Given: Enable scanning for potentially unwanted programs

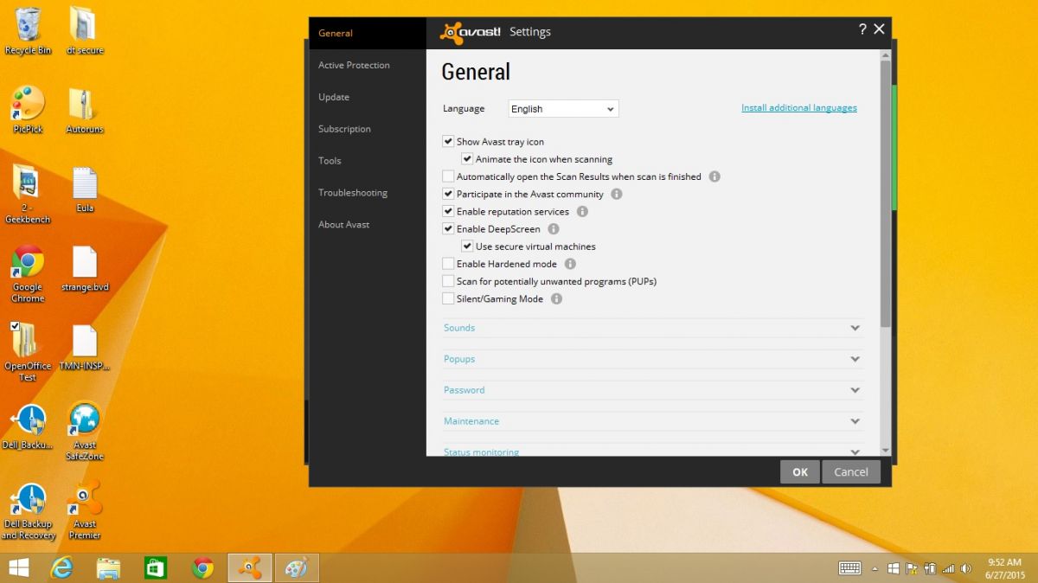Looking at the screenshot, I should coord(448,281).
